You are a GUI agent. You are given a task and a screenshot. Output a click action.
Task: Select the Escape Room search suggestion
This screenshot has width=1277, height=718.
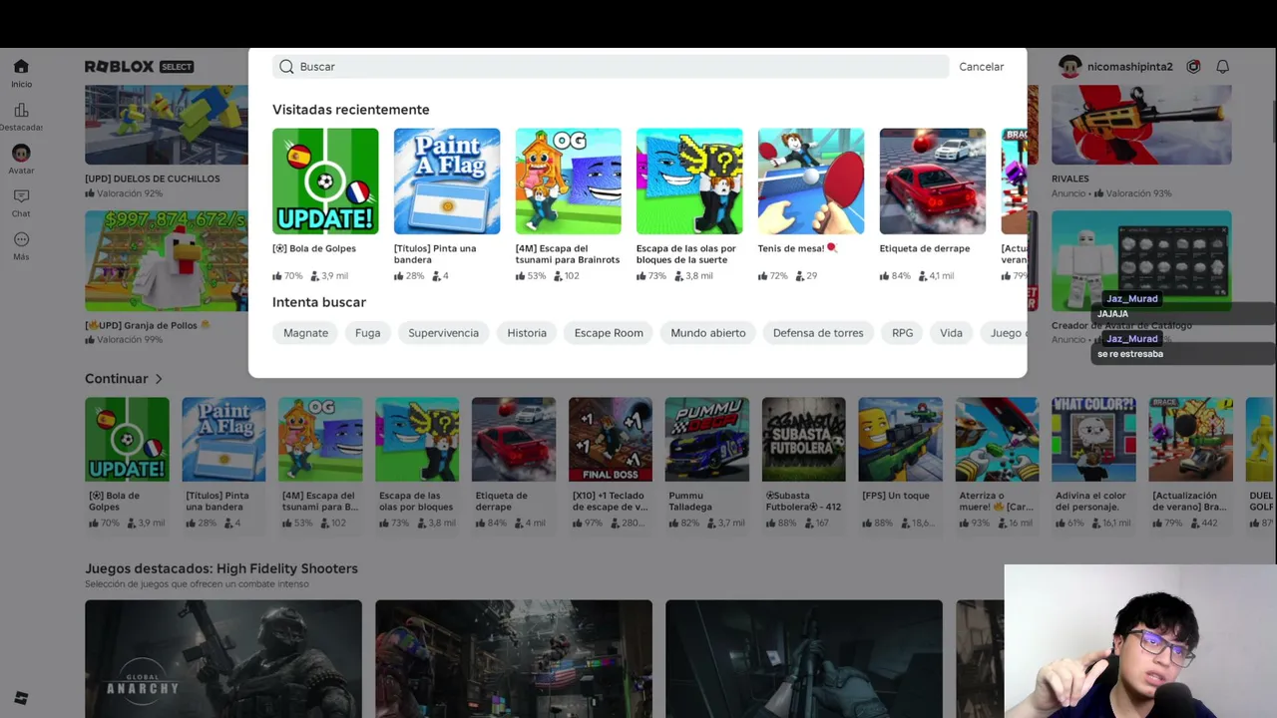(x=609, y=333)
